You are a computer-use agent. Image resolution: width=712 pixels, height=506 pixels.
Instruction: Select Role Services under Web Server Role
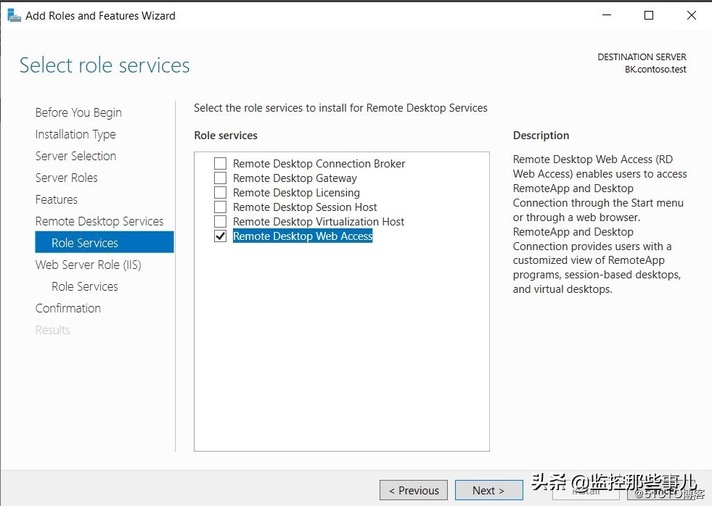pyautogui.click(x=84, y=286)
